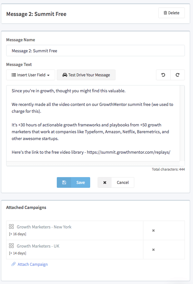The height and width of the screenshot is (284, 193).
Task: Click the floppy disk save icon
Action: 64,182
